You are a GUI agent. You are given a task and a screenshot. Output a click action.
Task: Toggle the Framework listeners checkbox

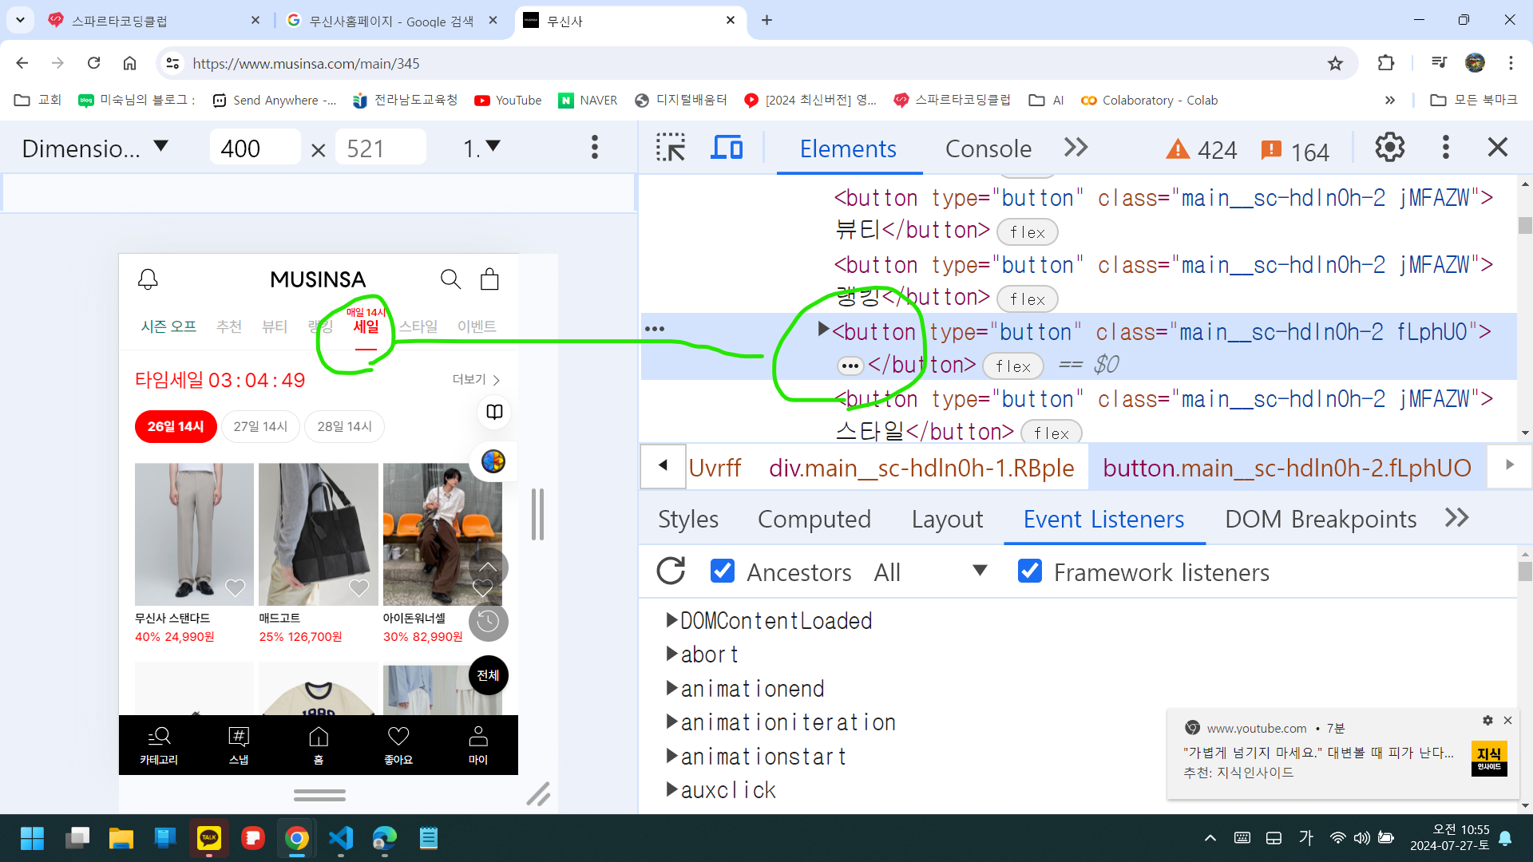click(x=1029, y=571)
